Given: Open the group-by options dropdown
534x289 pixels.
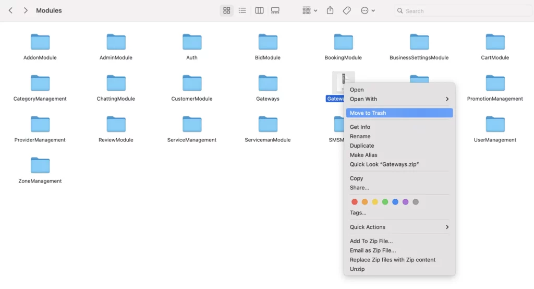Looking at the screenshot, I should coord(310,10).
